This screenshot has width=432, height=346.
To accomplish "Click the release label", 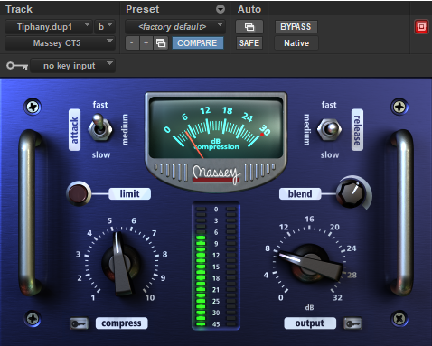I will [x=357, y=130].
